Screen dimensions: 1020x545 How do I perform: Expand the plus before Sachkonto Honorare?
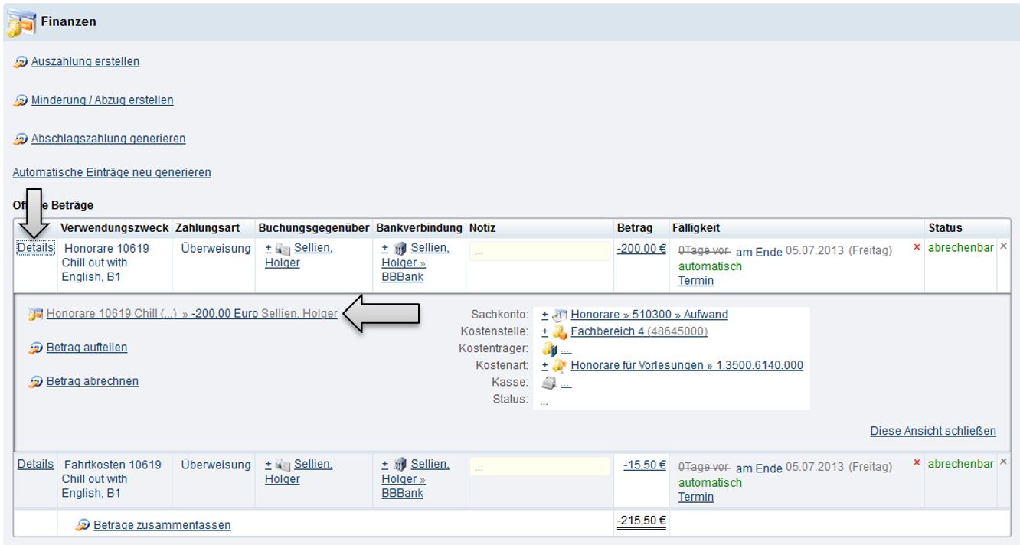[x=545, y=315]
